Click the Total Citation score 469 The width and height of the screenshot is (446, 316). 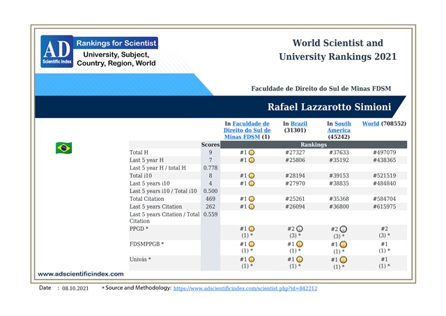210,199
